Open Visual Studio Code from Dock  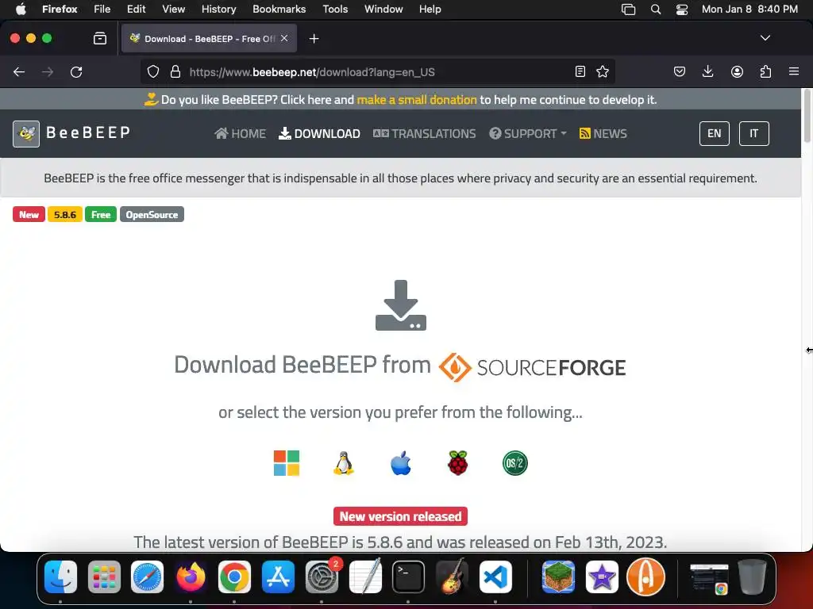pos(495,576)
